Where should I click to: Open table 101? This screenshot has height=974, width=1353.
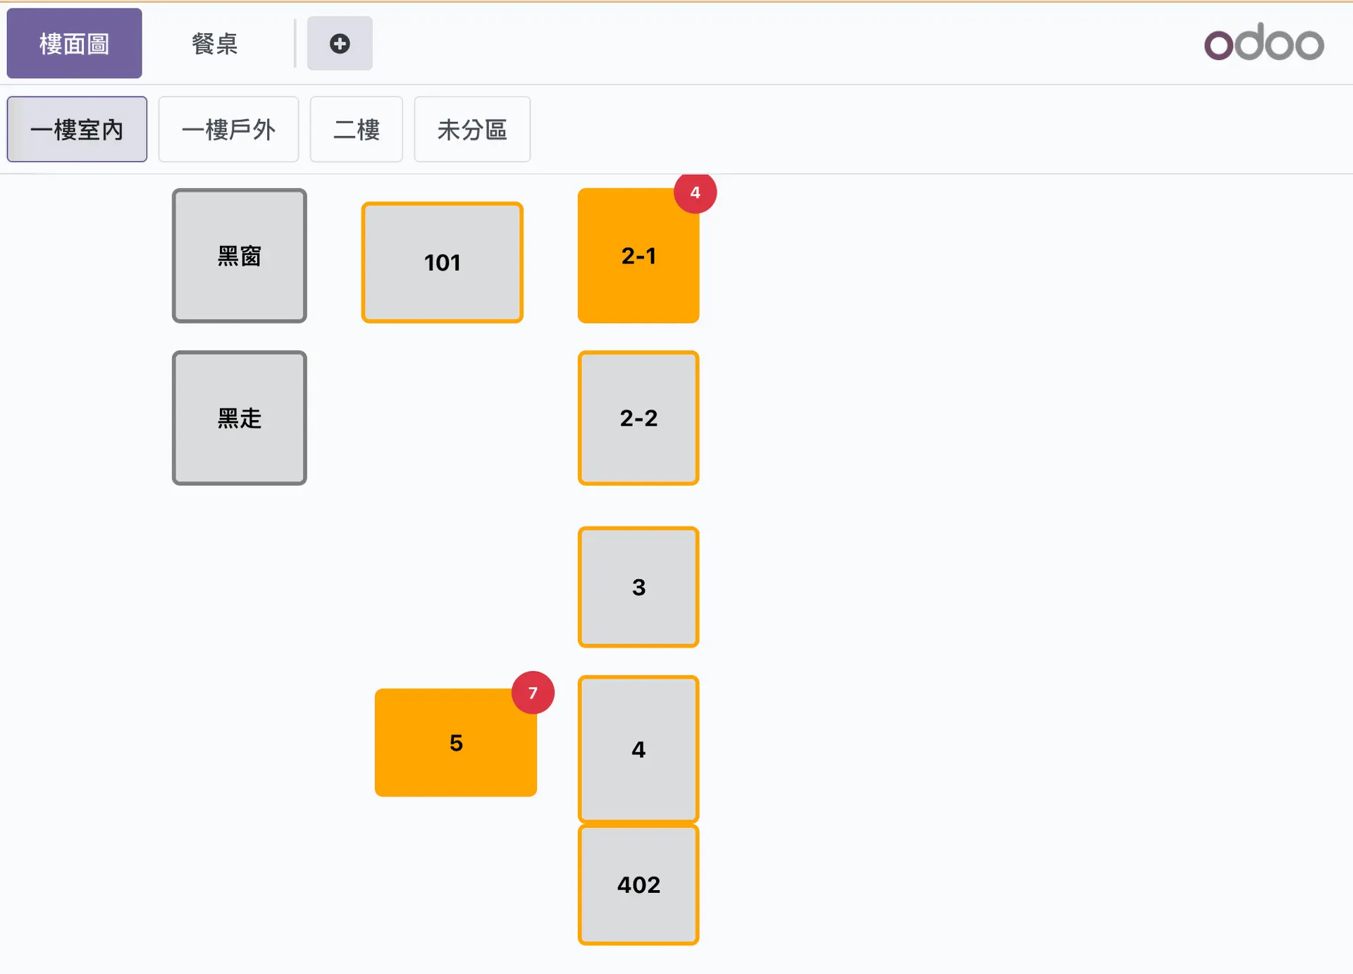442,263
